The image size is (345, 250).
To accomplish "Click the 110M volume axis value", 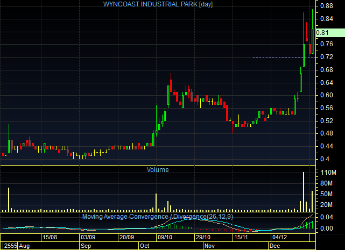I will [328, 173].
